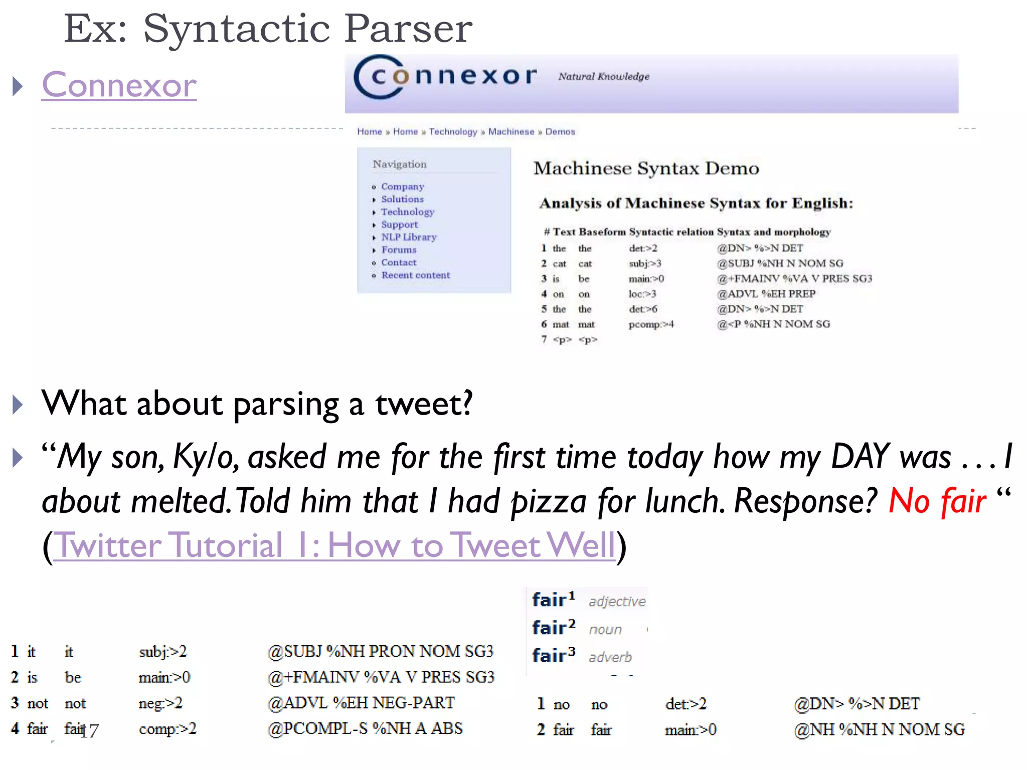Screen dimensions: 1027x770
Task: Click the 'What about parsing a tweet?' line
Action: coord(257,403)
